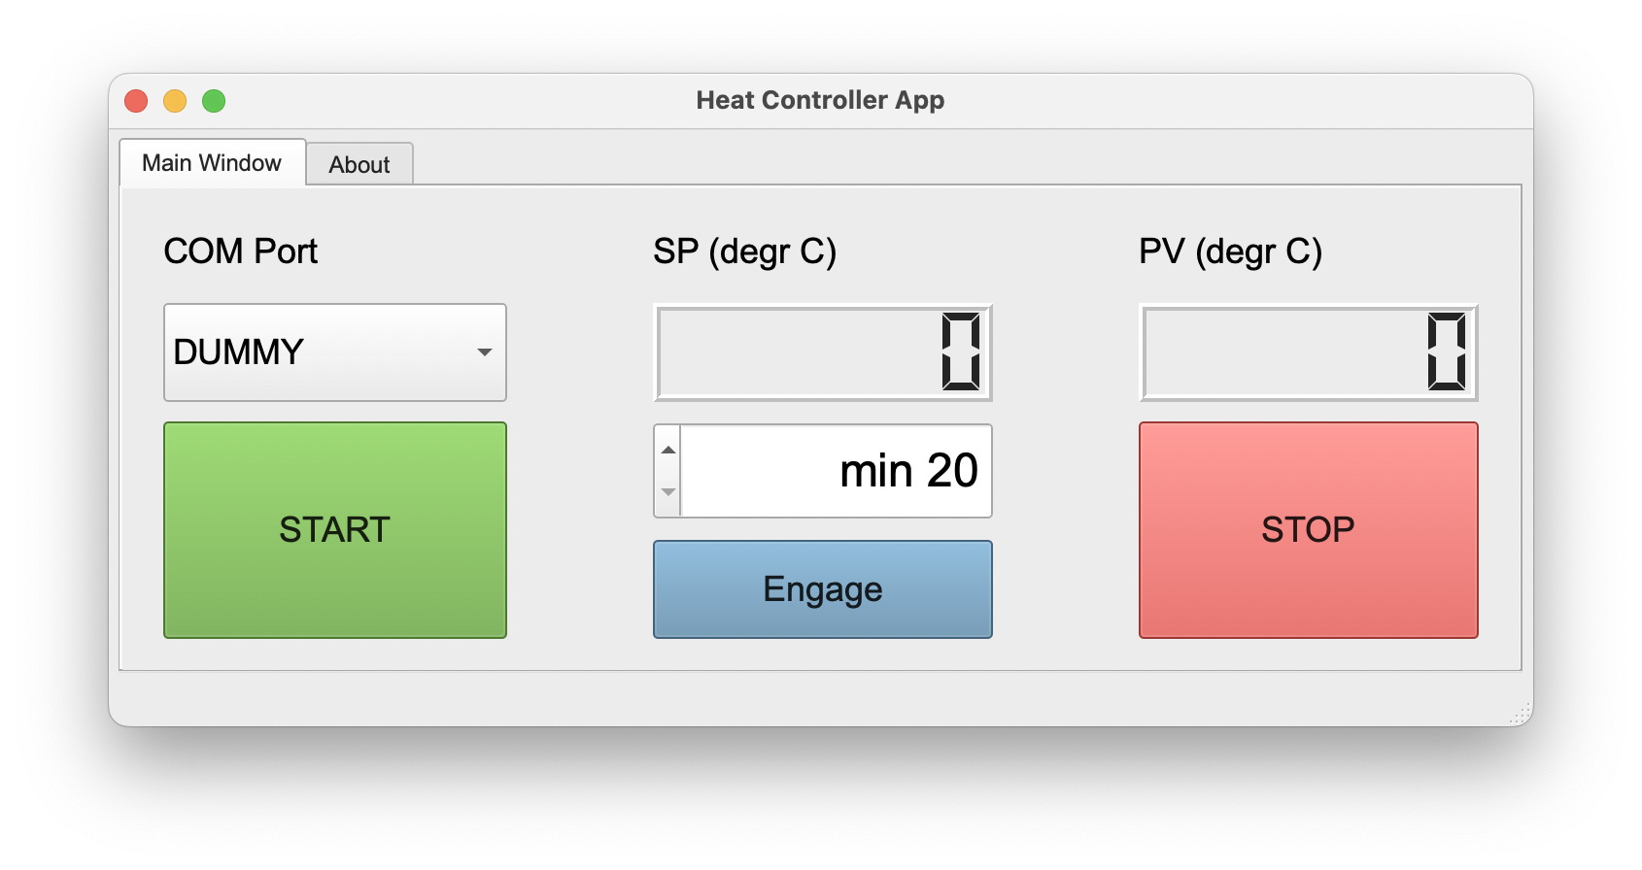Click the green zoom button on the window

click(x=214, y=100)
